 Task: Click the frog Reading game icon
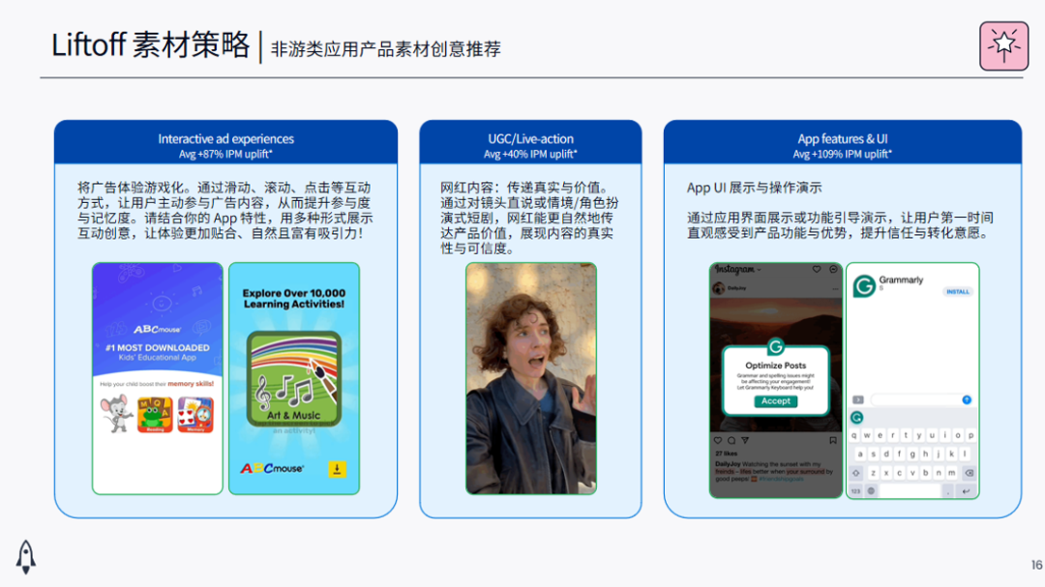pyautogui.click(x=155, y=415)
